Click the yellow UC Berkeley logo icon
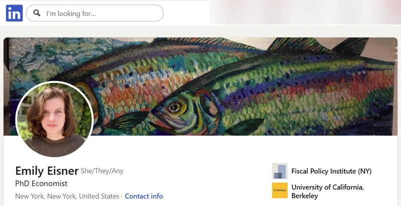 [280, 190]
